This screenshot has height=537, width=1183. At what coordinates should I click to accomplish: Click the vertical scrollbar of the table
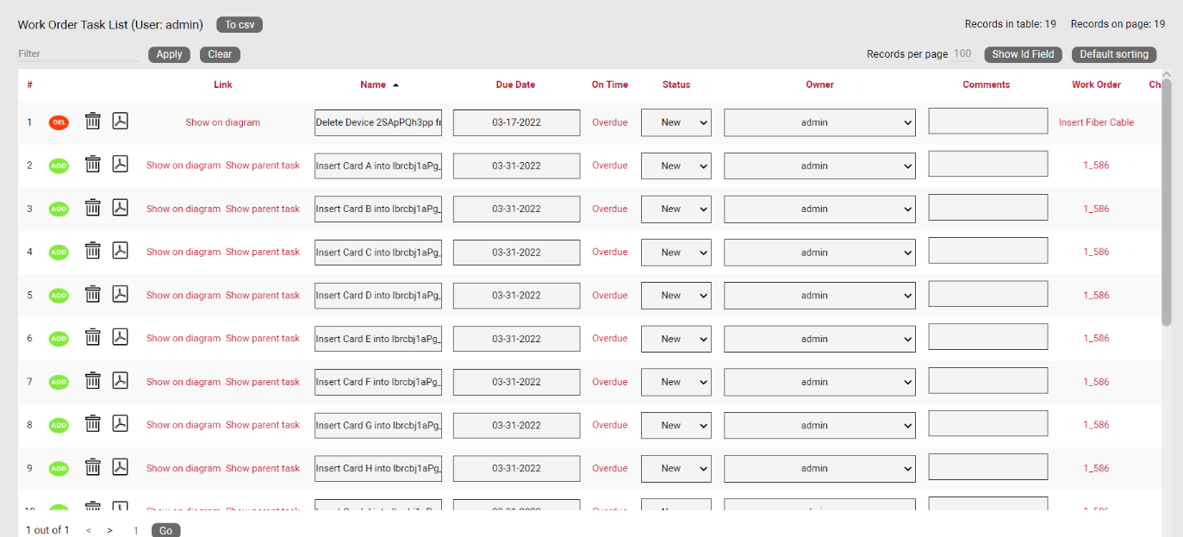click(x=1167, y=207)
